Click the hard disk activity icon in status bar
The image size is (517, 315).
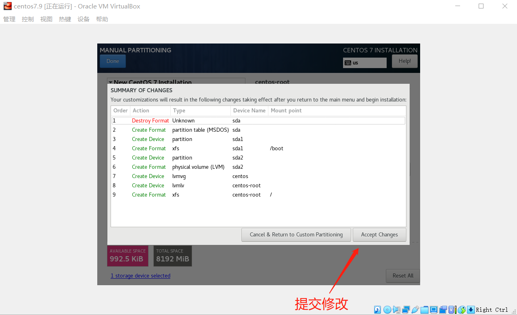pyautogui.click(x=377, y=310)
